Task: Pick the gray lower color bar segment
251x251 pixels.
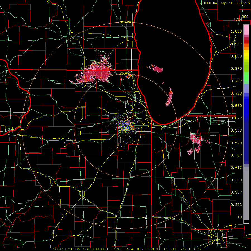Action: (246, 194)
